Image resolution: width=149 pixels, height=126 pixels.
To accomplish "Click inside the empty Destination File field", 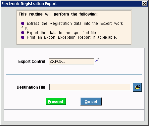I will (89, 87).
